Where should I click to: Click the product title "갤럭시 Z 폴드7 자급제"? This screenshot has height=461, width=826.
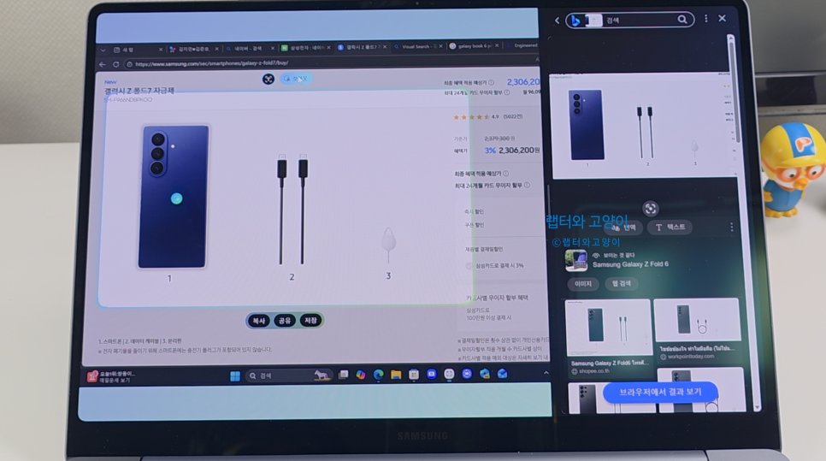(x=139, y=92)
